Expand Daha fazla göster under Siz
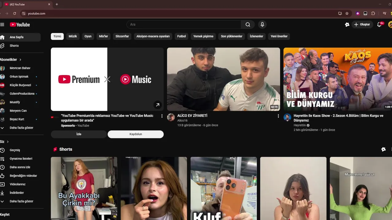This screenshot has height=220, width=392. coord(21,201)
